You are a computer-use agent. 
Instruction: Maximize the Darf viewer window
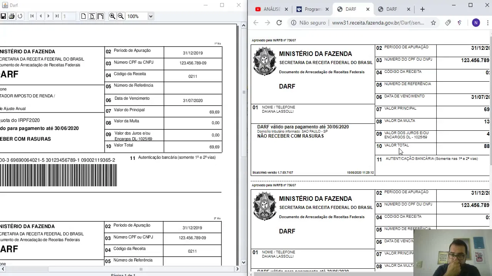coord(222,5)
